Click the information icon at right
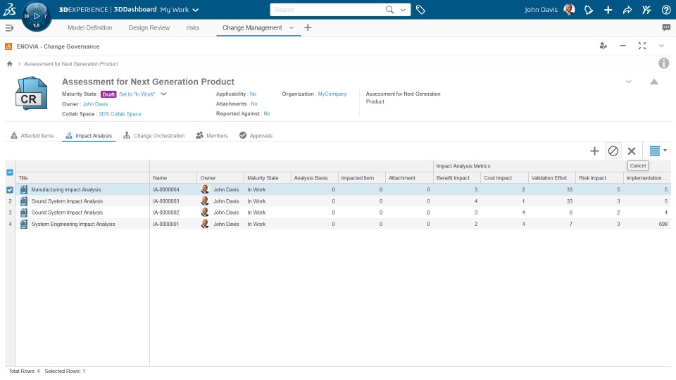The height and width of the screenshot is (380, 676). click(663, 63)
